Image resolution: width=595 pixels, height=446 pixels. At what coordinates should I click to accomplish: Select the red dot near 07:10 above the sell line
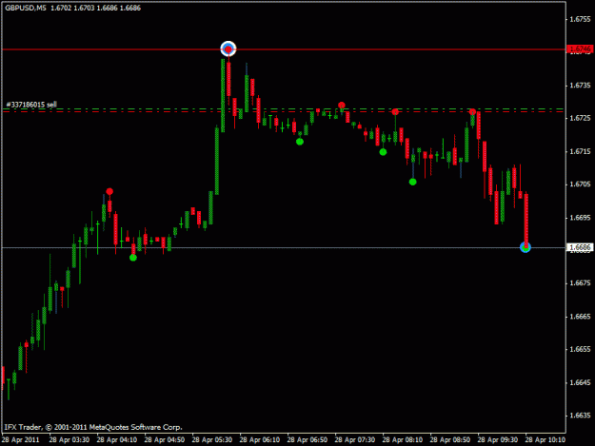pos(342,105)
